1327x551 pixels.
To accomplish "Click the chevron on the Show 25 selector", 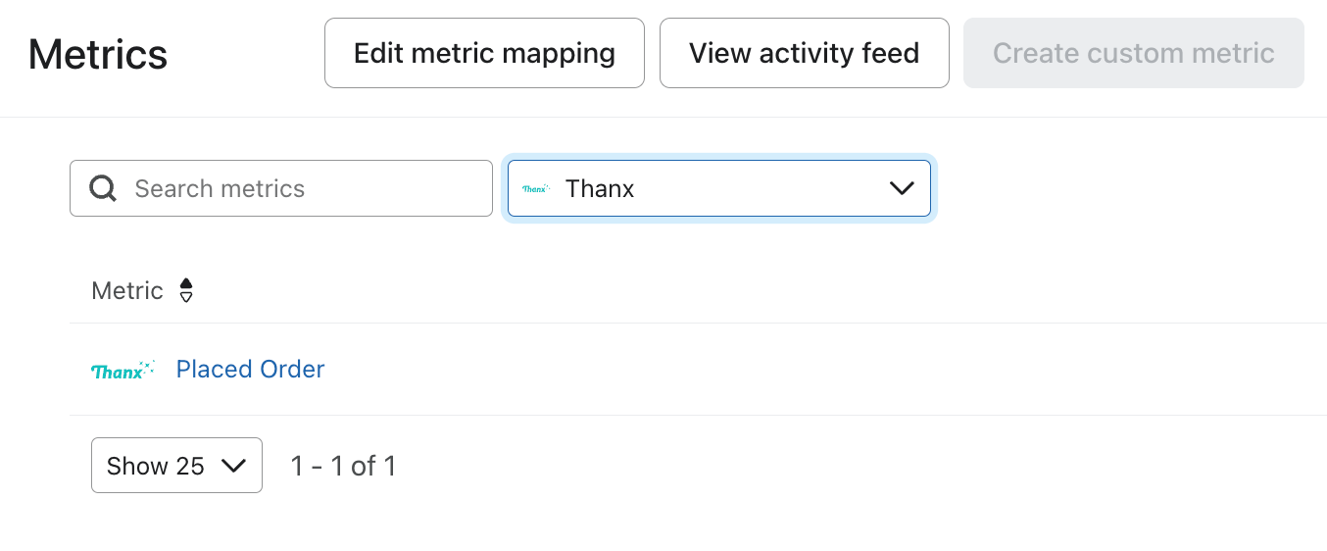I will point(233,466).
